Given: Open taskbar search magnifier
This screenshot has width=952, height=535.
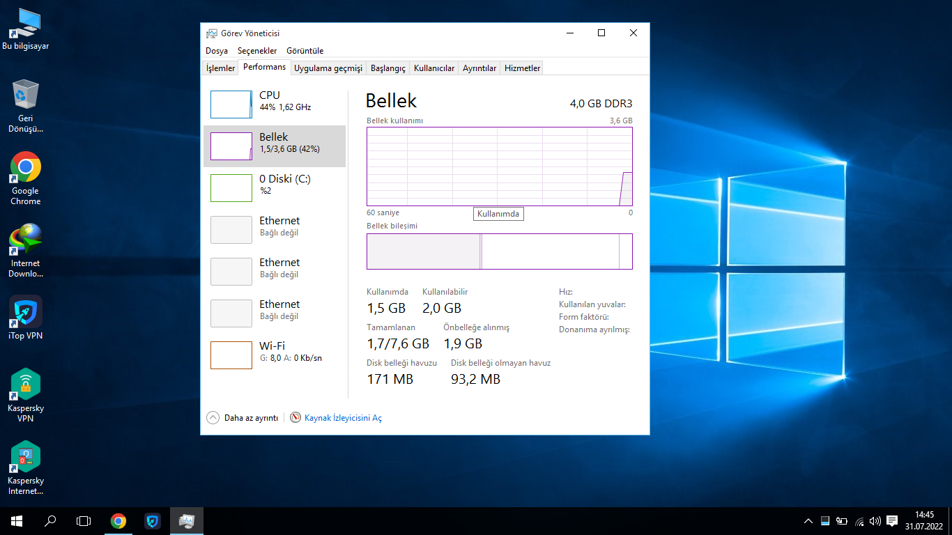Looking at the screenshot, I should pos(50,521).
